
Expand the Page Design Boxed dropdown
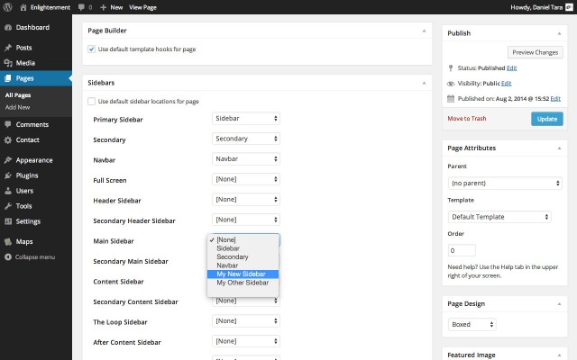click(x=472, y=324)
